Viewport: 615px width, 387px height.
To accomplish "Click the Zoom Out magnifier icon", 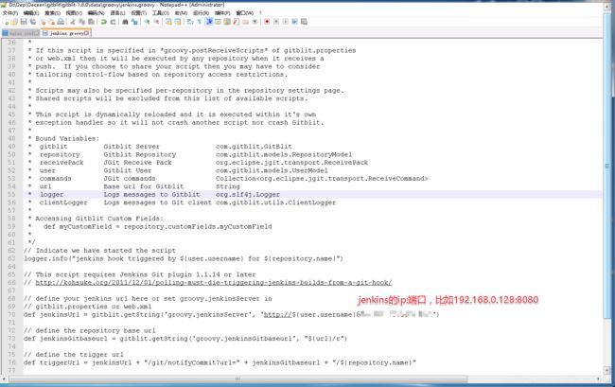I will (156, 22).
